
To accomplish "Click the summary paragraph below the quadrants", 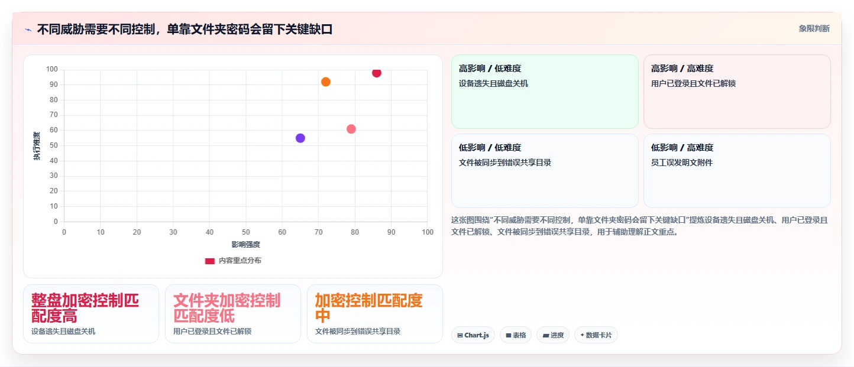I will (640, 226).
